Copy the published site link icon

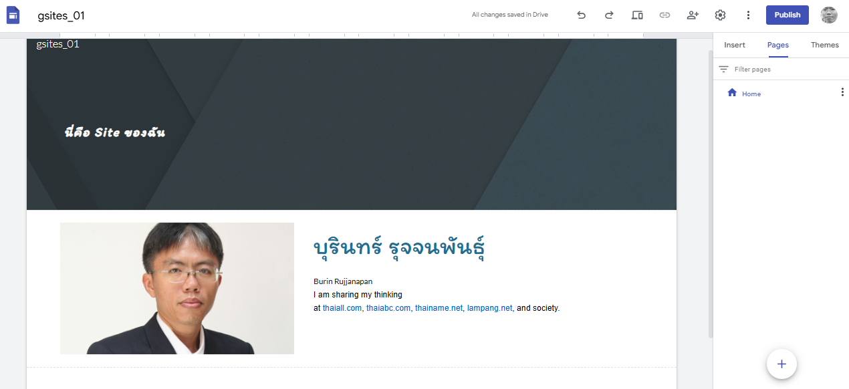664,15
